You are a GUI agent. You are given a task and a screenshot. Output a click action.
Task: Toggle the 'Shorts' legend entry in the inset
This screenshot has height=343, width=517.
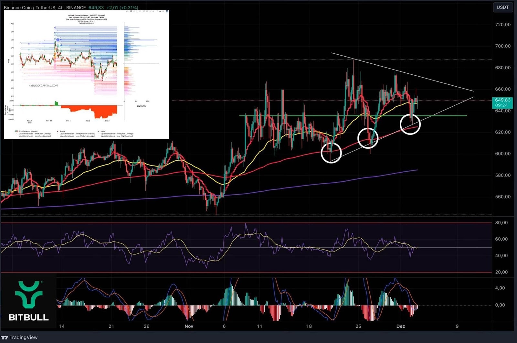tap(61, 131)
